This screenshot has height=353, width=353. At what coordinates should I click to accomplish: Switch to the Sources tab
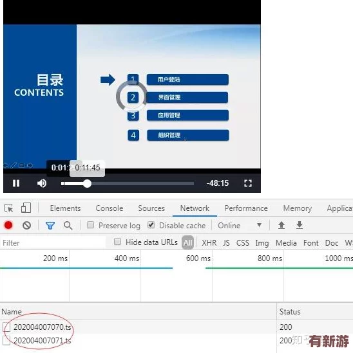151,208
